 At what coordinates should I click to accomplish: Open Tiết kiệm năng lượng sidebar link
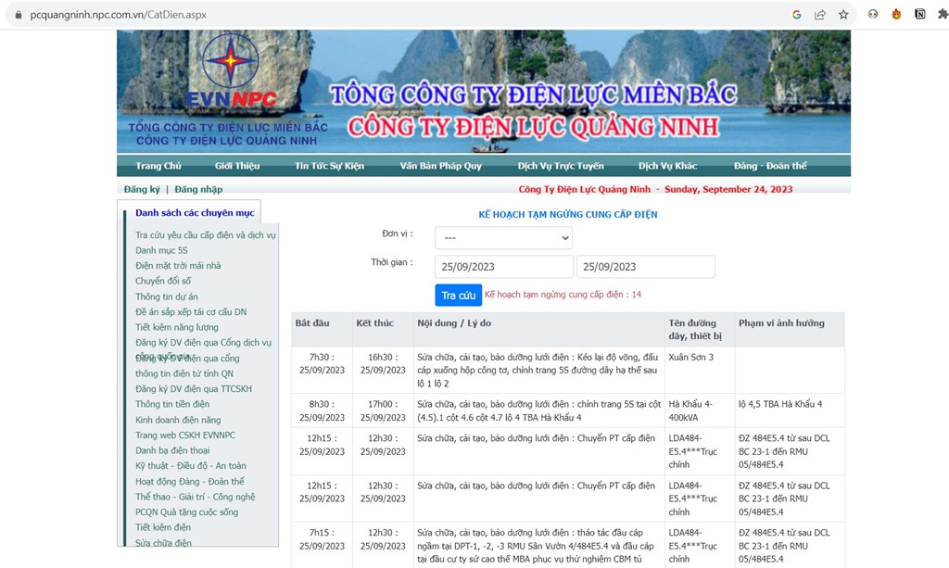177,327
